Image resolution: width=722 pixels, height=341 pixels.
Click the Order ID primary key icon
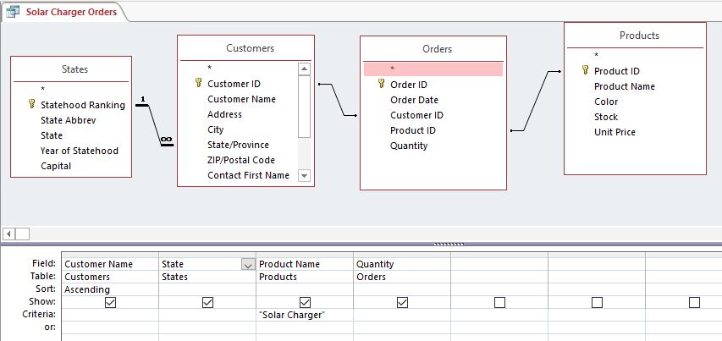(x=382, y=85)
